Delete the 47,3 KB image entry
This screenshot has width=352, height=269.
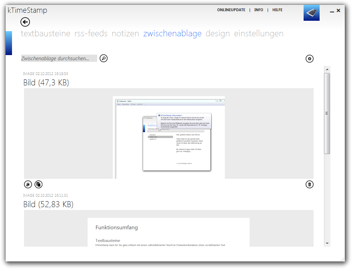pos(310,184)
